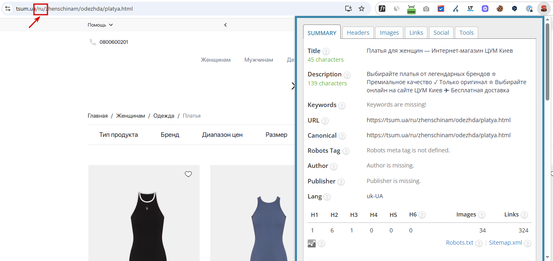Screen dimensions: 553x261
Task: Bookmark this page with the star icon
Action: (362, 9)
